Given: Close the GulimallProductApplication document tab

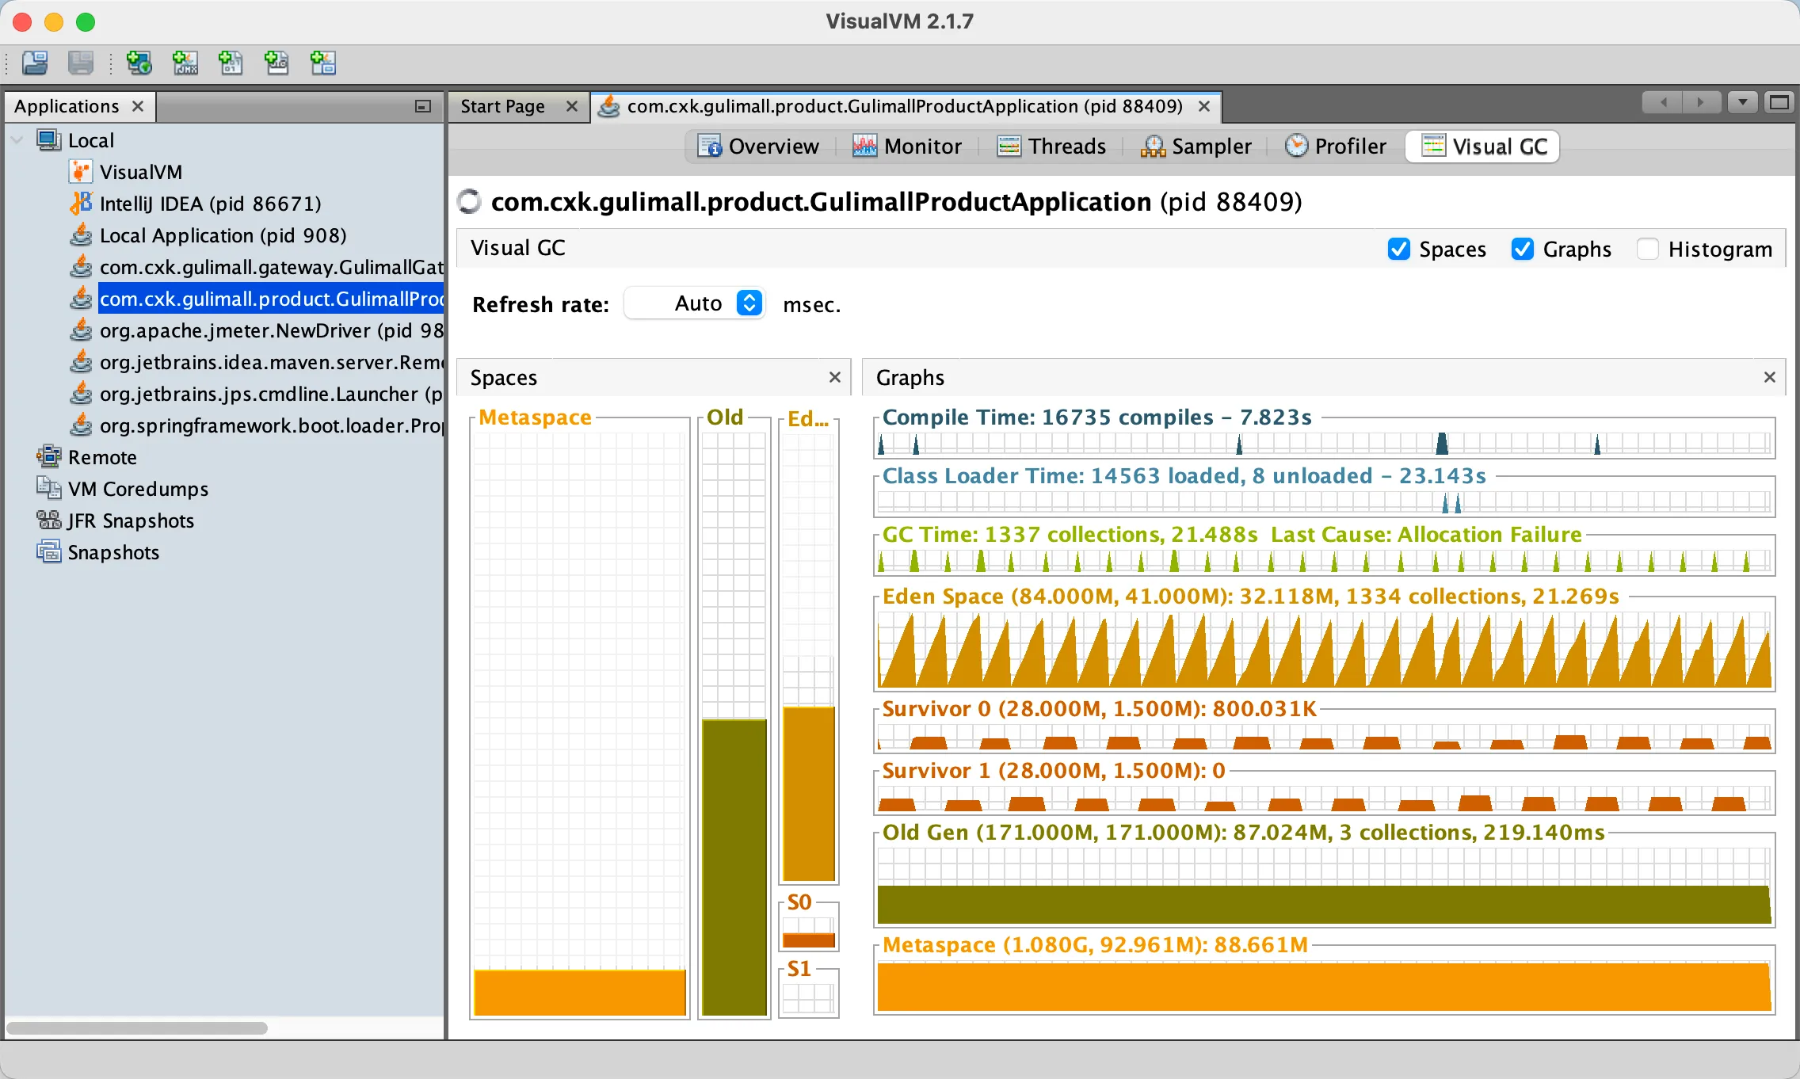Looking at the screenshot, I should pos(1204,106).
